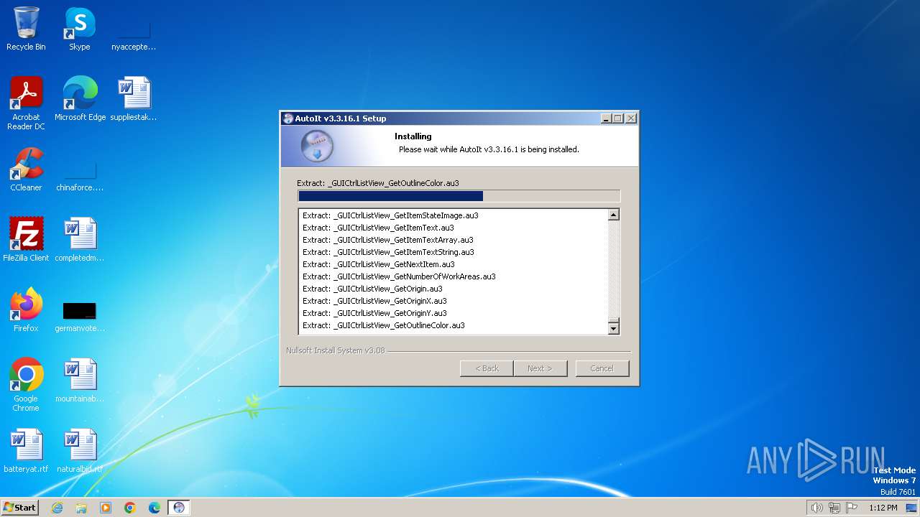Launch the Microsoft Edge desktop shortcut
920x517 pixels.
[x=80, y=98]
